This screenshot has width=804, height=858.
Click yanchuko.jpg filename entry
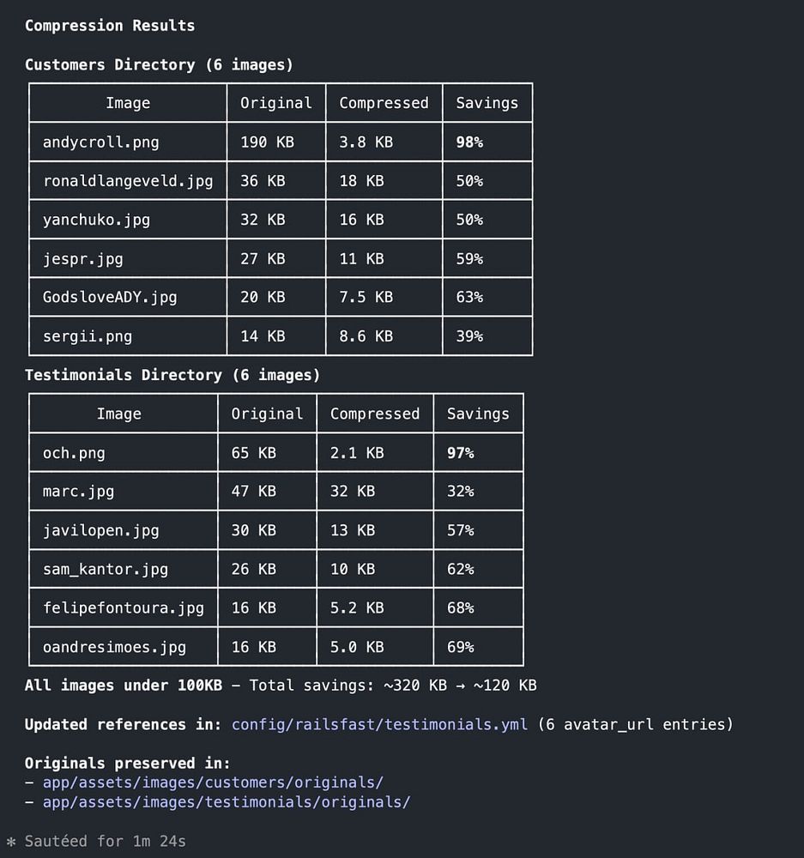(96, 220)
